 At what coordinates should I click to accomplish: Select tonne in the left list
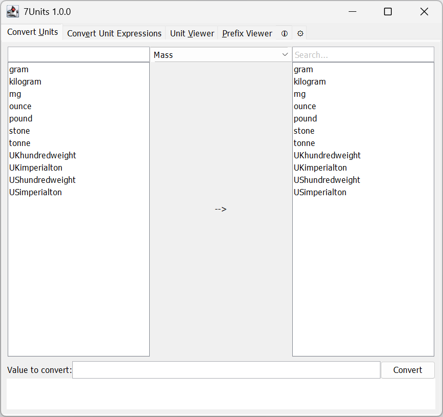[19, 143]
